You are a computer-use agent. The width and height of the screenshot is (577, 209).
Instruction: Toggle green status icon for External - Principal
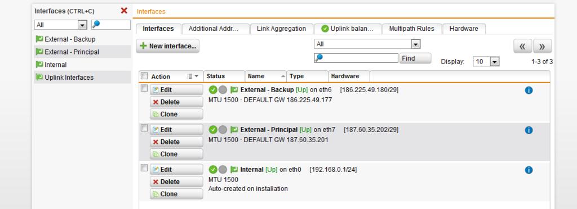213,130
